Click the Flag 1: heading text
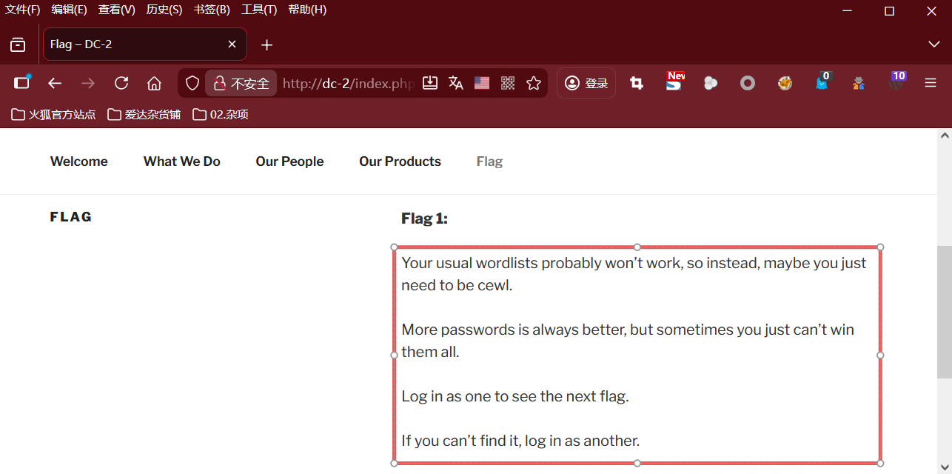The image size is (952, 474). click(424, 218)
